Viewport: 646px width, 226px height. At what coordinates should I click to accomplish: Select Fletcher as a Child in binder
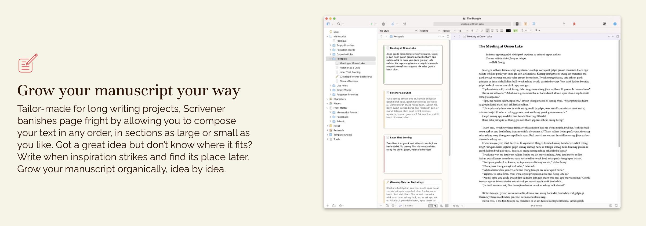350,68
